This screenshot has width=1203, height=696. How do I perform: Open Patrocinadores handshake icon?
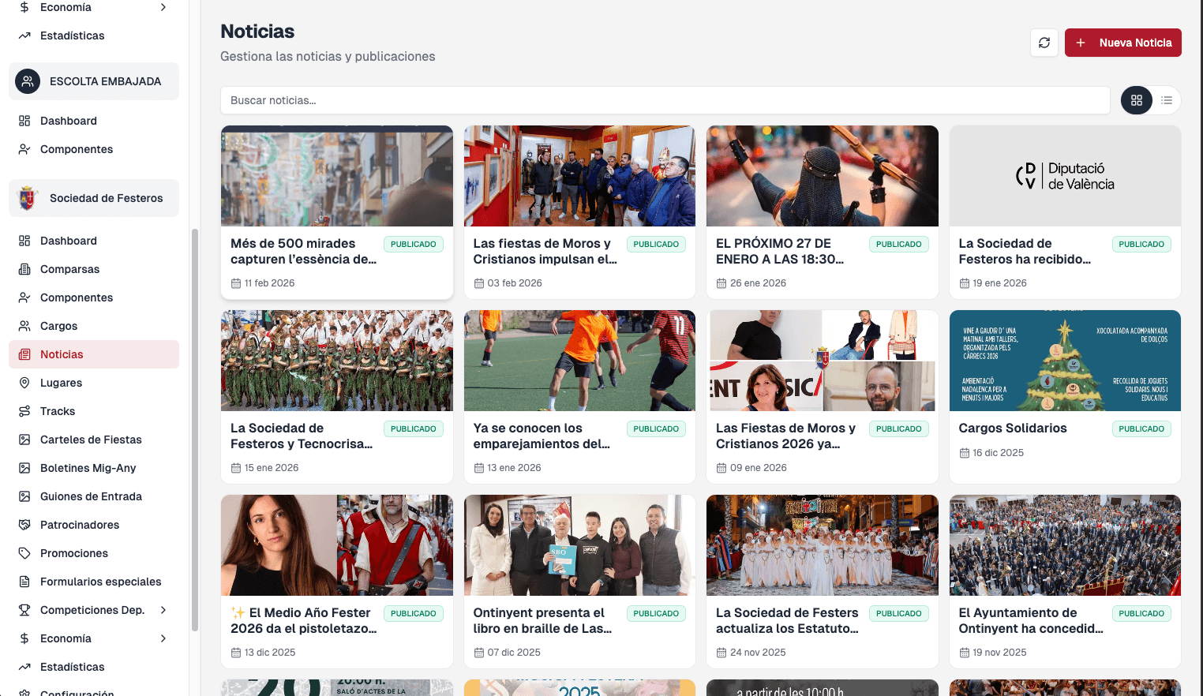click(24, 525)
